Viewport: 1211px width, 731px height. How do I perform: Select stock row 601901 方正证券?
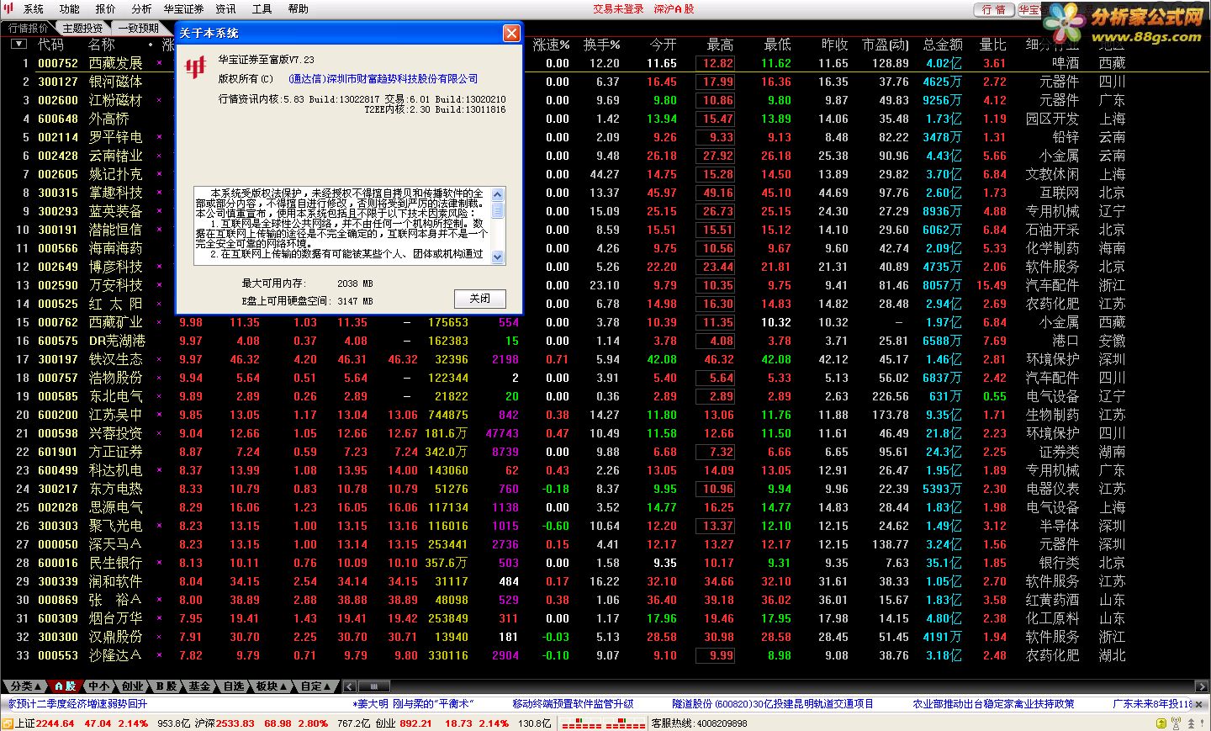605,452
